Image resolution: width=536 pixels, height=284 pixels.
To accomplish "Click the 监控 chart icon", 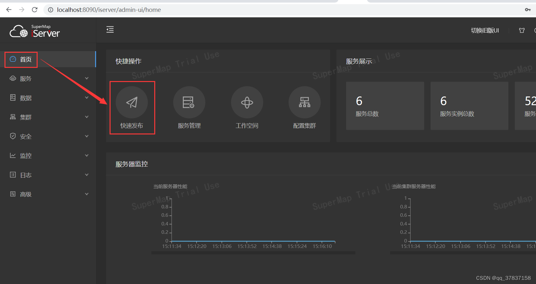I will 13,155.
